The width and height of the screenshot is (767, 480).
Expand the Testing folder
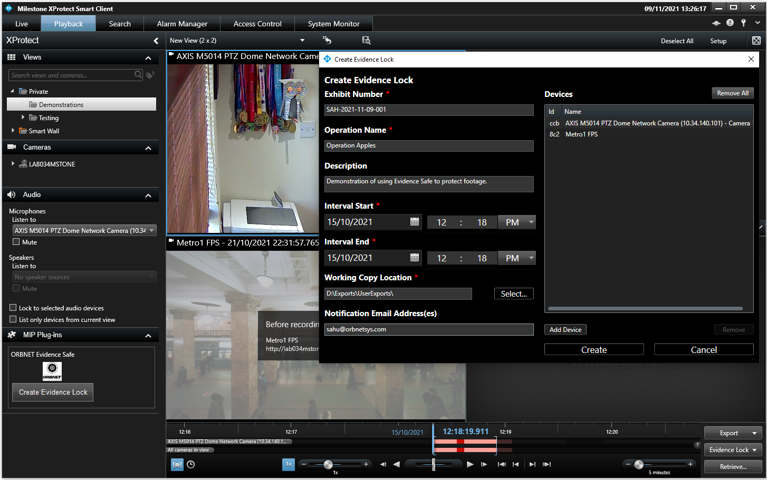coord(23,117)
